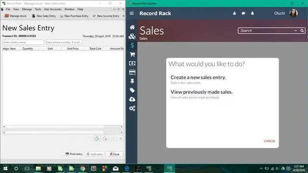Open the music player taskbar icon
The image size is (308, 173).
[138, 169]
